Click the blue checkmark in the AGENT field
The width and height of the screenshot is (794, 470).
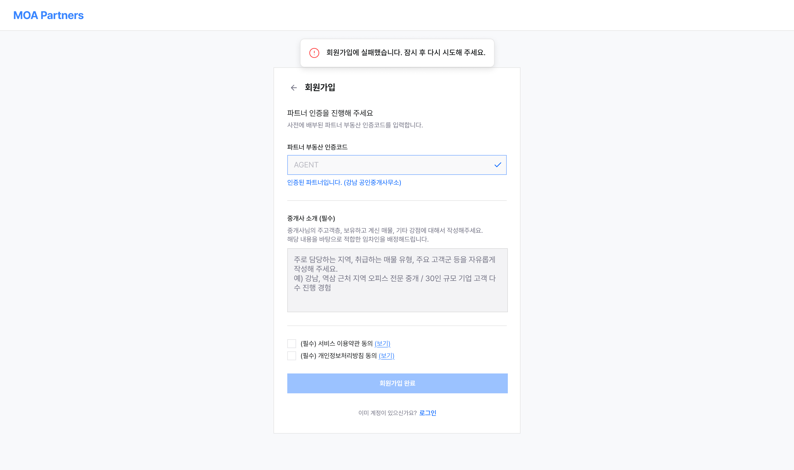coord(497,165)
